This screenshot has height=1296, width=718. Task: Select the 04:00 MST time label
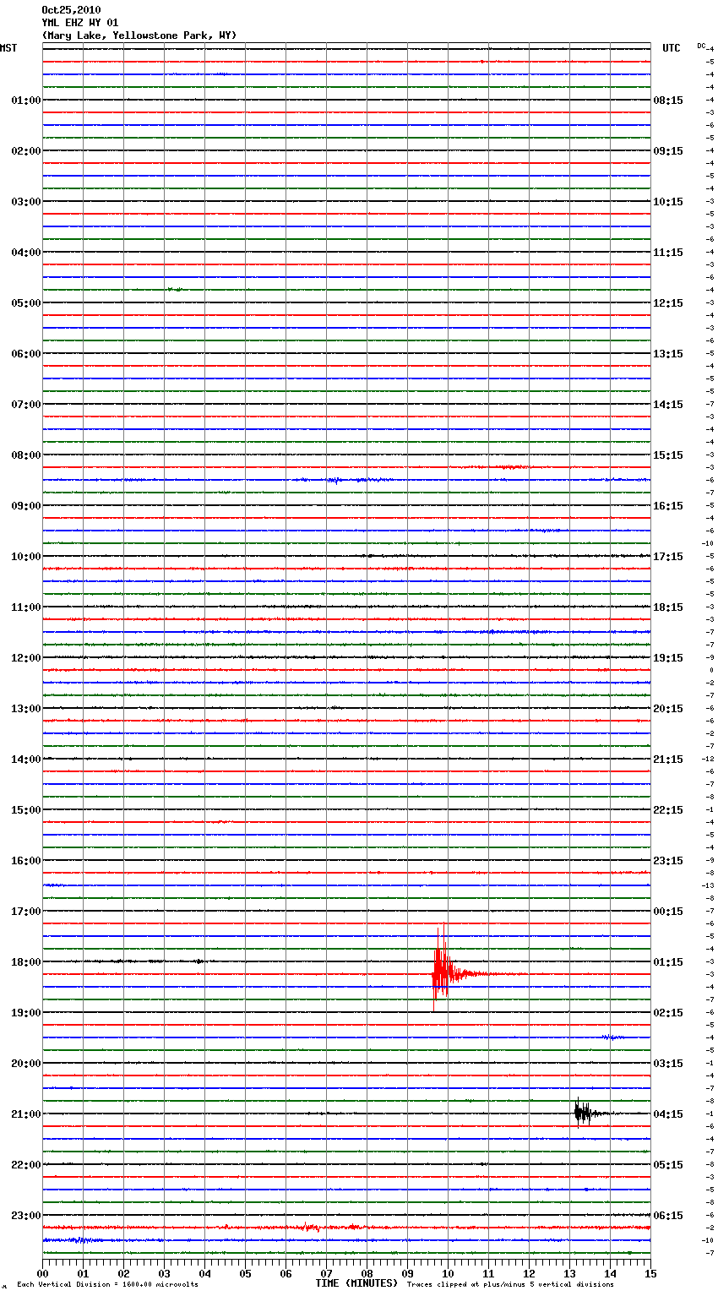pyautogui.click(x=25, y=253)
